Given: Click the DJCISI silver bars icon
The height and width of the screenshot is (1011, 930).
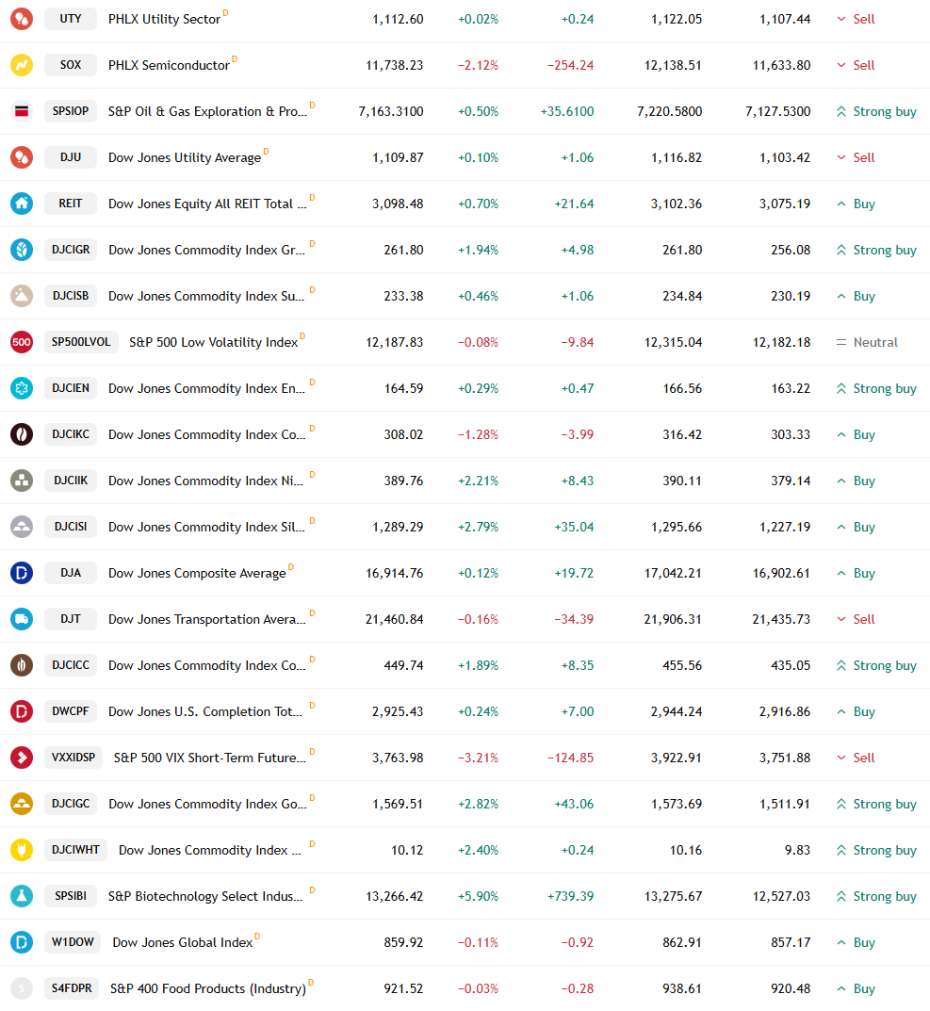Looking at the screenshot, I should click(22, 527).
